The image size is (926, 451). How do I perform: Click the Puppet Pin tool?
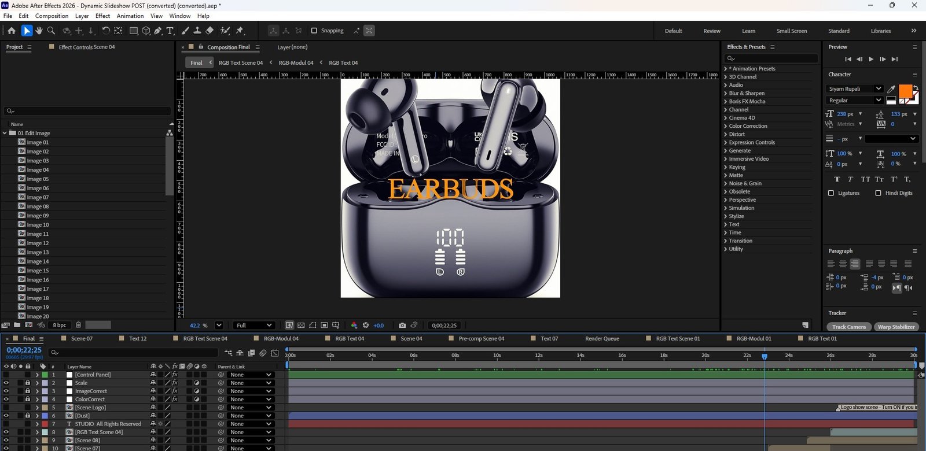point(240,31)
